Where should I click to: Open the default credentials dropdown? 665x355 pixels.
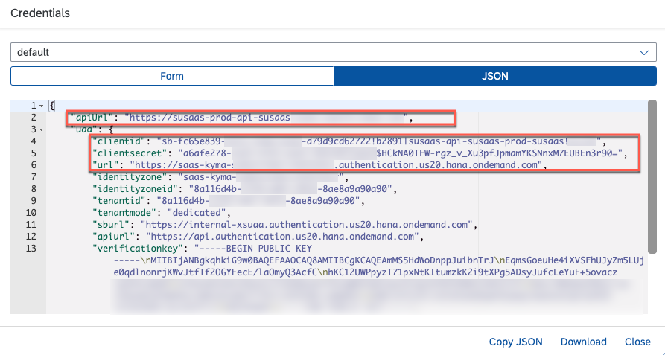[x=334, y=53]
